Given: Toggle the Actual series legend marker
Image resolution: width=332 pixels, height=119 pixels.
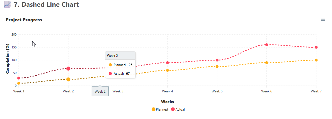Looking at the screenshot, I should coord(173,109).
